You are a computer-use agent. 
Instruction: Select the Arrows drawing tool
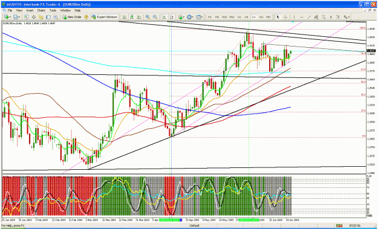[346, 17]
